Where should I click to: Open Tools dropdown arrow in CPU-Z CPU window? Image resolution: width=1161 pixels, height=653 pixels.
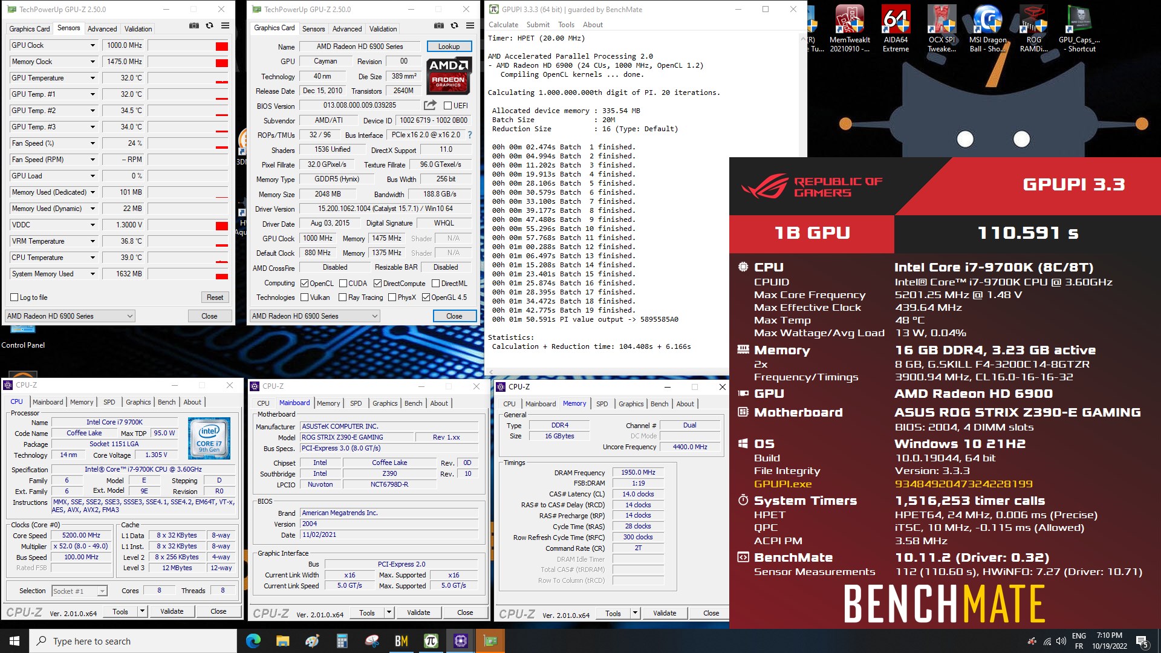click(142, 611)
